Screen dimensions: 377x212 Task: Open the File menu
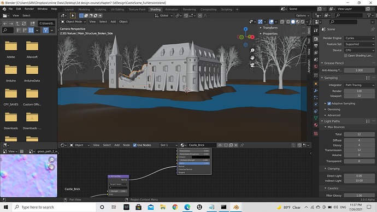coord(10,9)
